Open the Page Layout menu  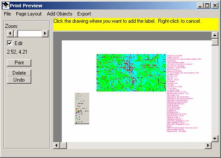[29, 14]
